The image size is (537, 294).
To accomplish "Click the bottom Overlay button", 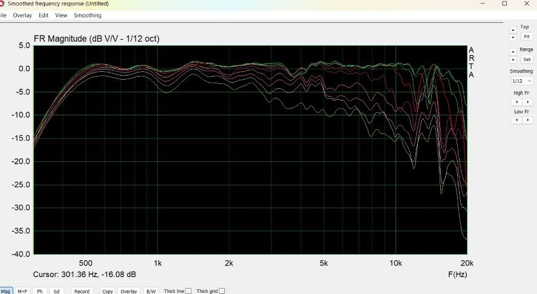I will tap(129, 291).
